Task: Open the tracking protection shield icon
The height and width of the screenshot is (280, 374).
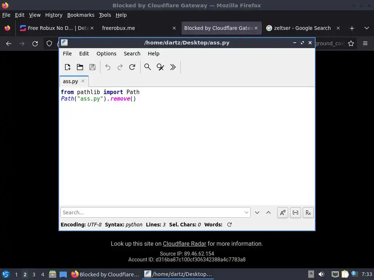Action: (x=49, y=44)
